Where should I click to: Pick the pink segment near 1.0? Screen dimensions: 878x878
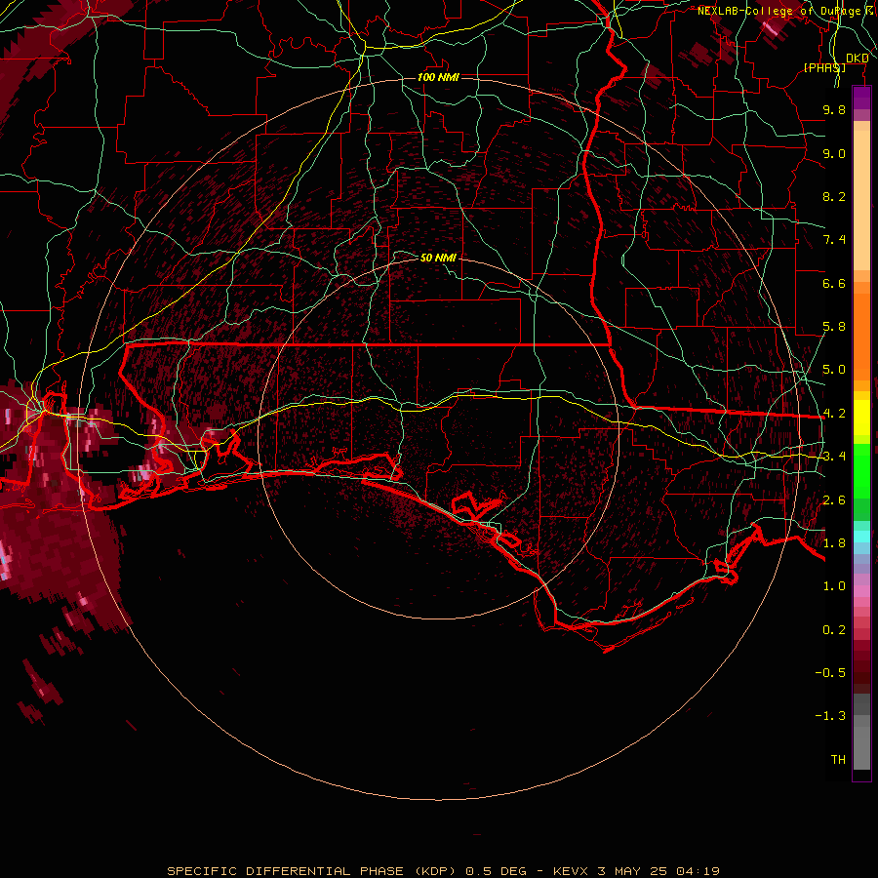(x=861, y=591)
